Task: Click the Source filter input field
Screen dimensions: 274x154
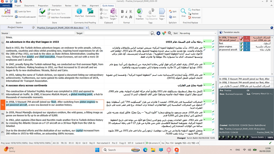Action: (42, 33)
